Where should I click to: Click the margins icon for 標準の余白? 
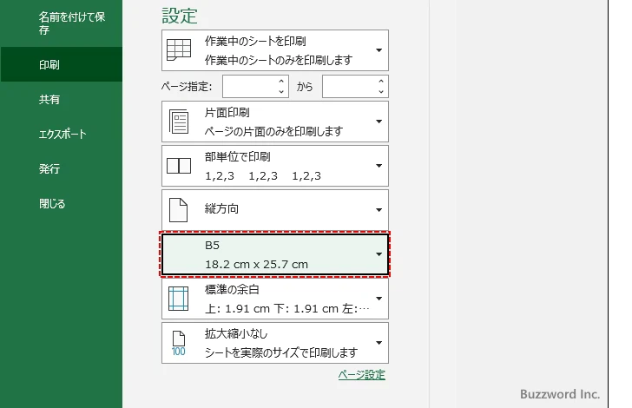(178, 299)
